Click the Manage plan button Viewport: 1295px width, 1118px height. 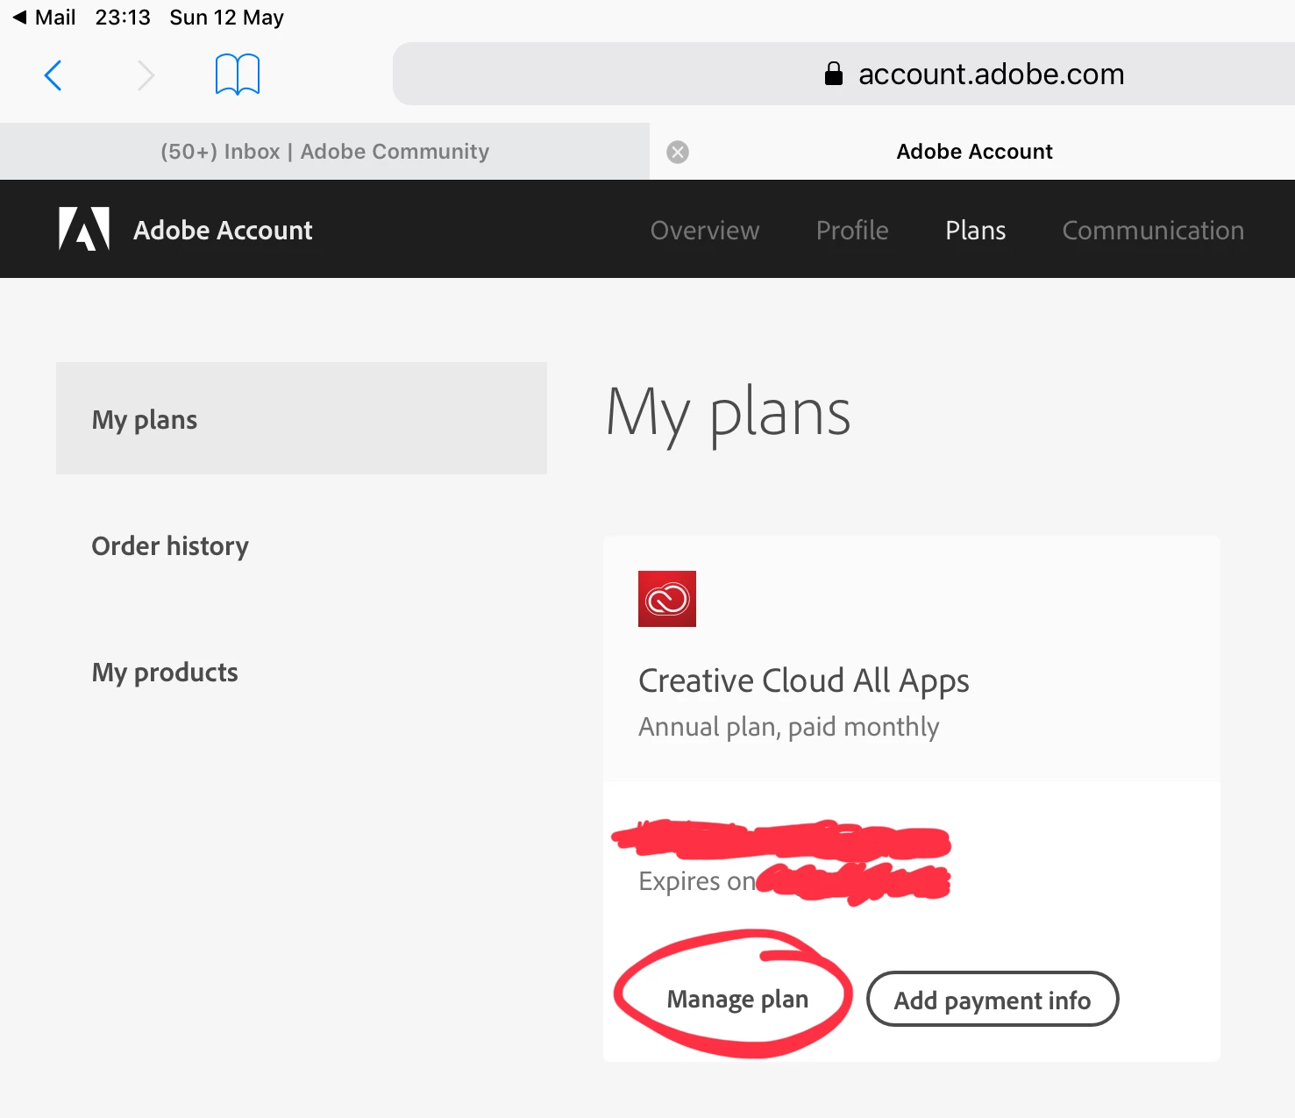[x=737, y=999]
